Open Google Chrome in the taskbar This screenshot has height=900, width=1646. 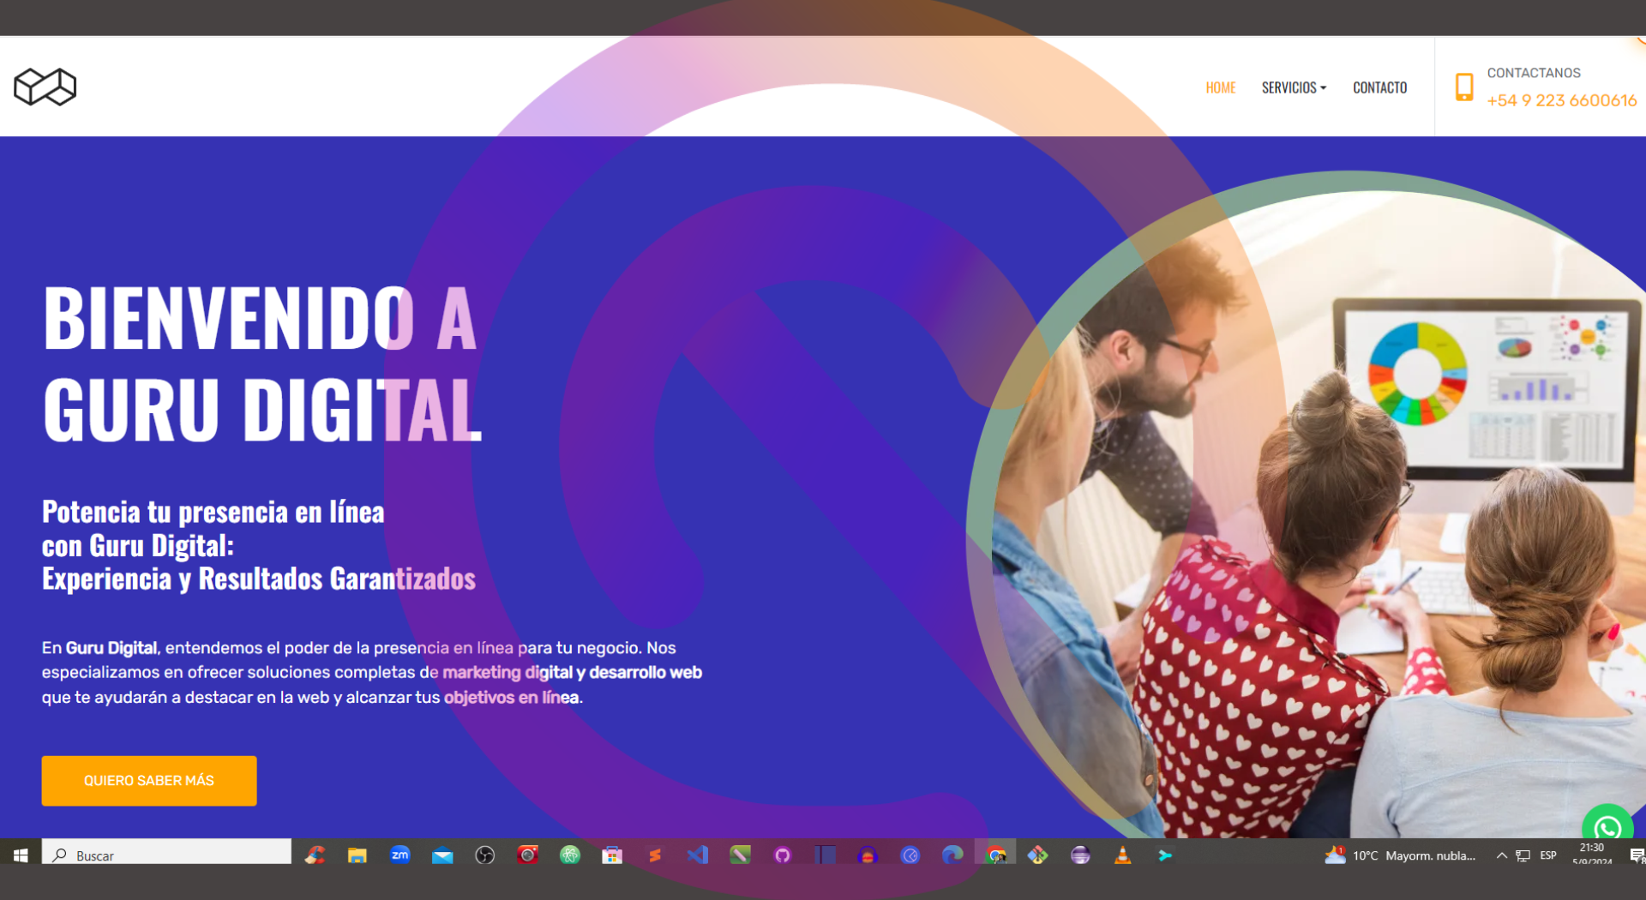(x=995, y=855)
